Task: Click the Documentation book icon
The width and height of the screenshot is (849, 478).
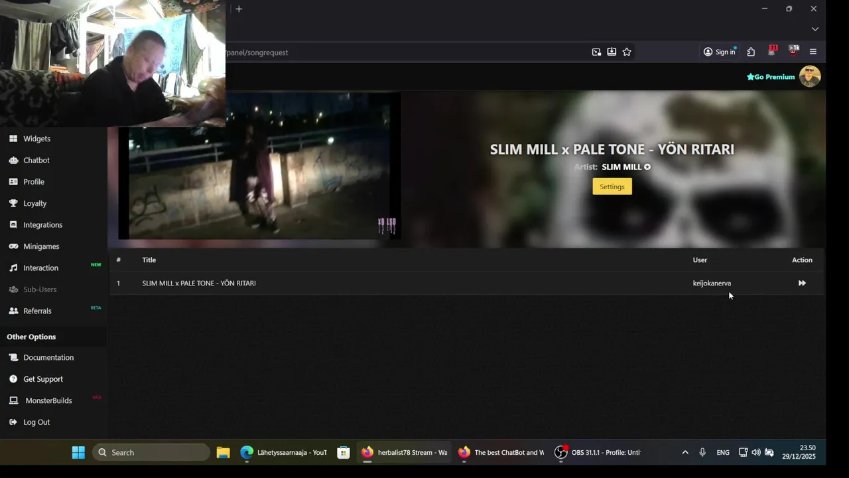Action: 13,358
